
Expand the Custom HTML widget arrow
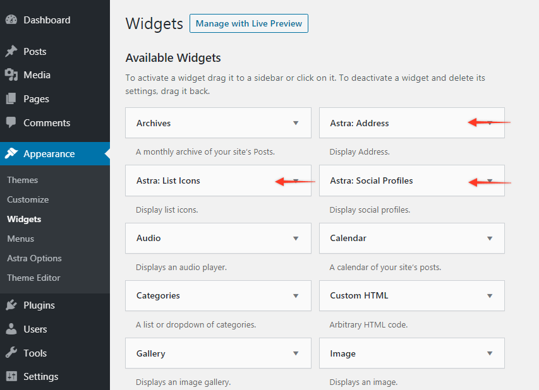coord(490,295)
